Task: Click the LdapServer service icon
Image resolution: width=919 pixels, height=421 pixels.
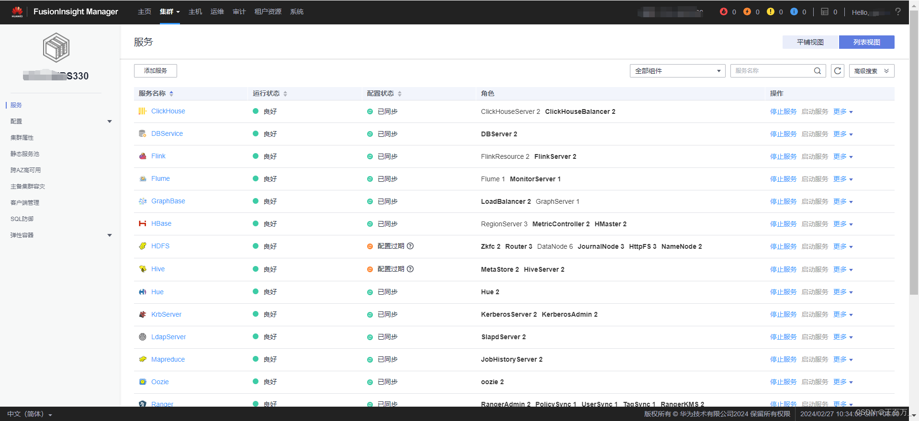Action: [142, 337]
